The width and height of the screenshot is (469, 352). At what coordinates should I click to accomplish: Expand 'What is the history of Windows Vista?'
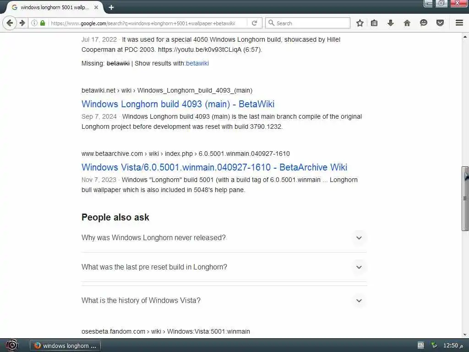224,301
